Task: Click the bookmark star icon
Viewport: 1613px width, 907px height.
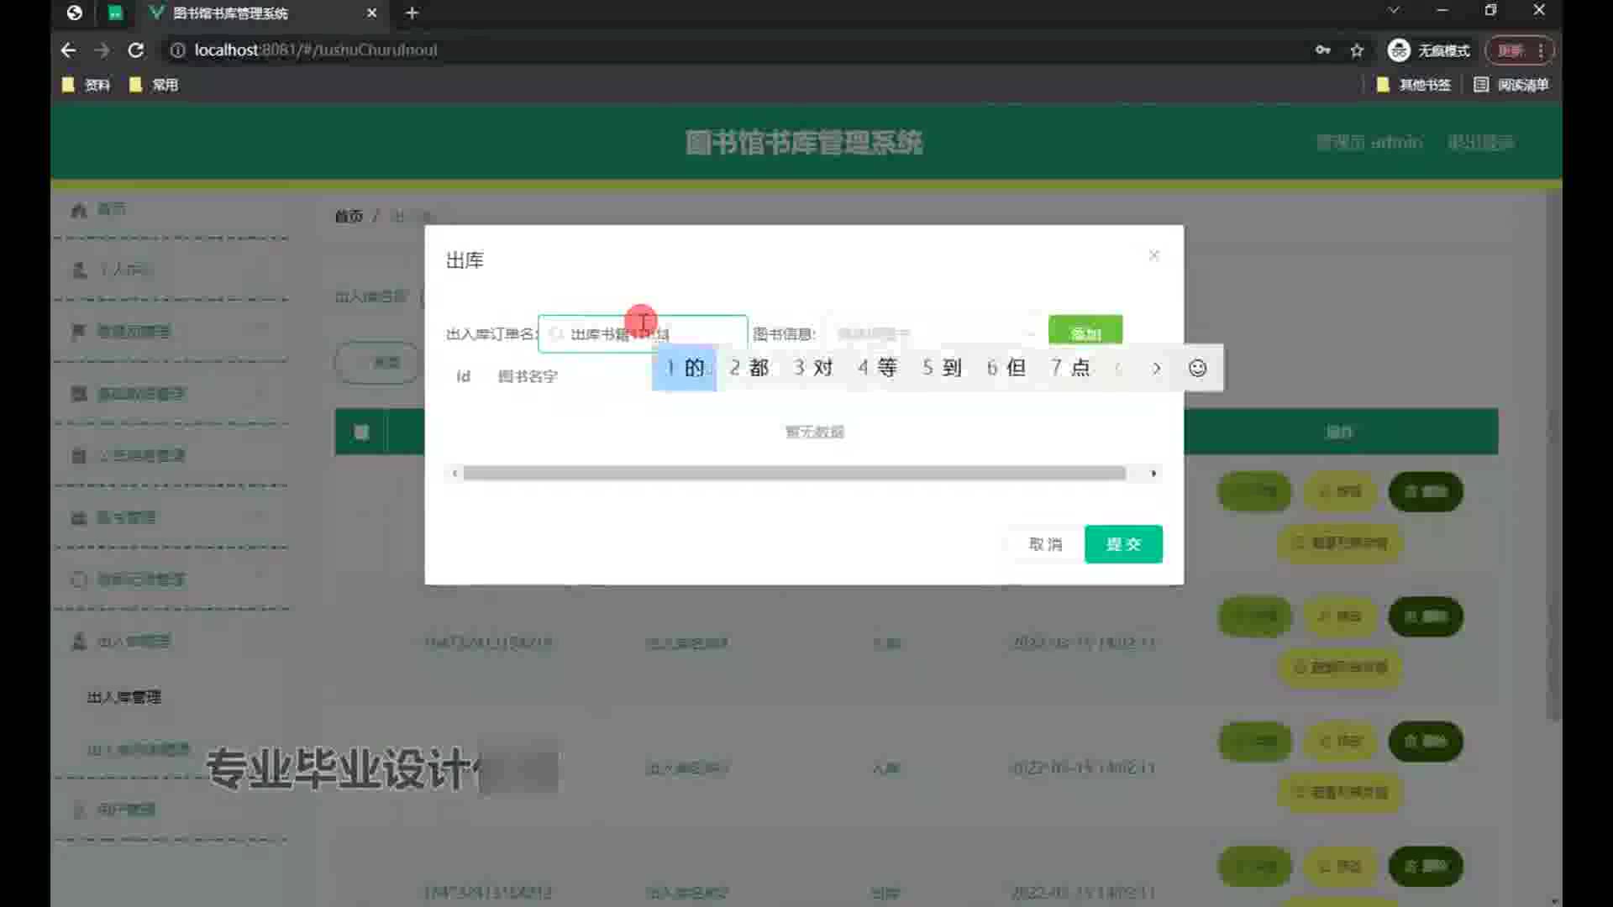Action: point(1357,50)
